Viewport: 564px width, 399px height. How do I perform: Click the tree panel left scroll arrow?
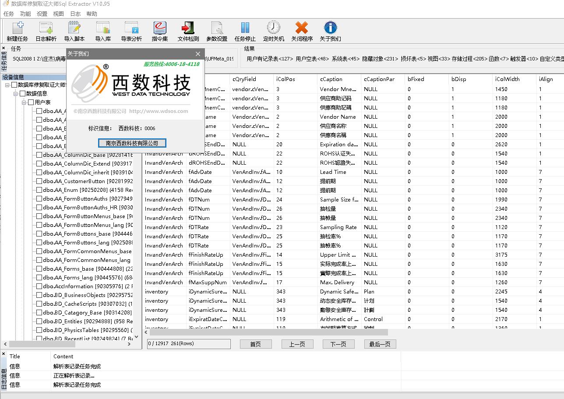point(5,344)
